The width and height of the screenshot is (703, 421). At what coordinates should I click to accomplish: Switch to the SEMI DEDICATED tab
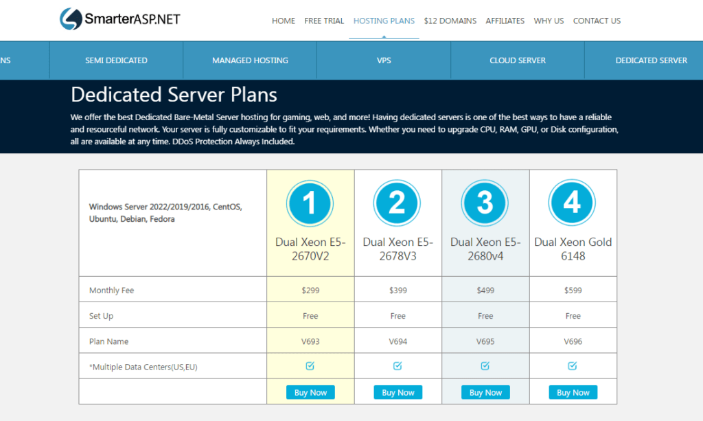click(116, 60)
